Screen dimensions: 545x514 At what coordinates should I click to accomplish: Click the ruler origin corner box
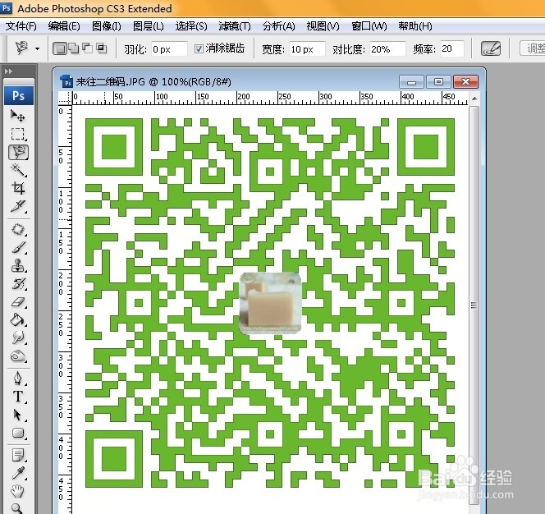tap(65, 99)
